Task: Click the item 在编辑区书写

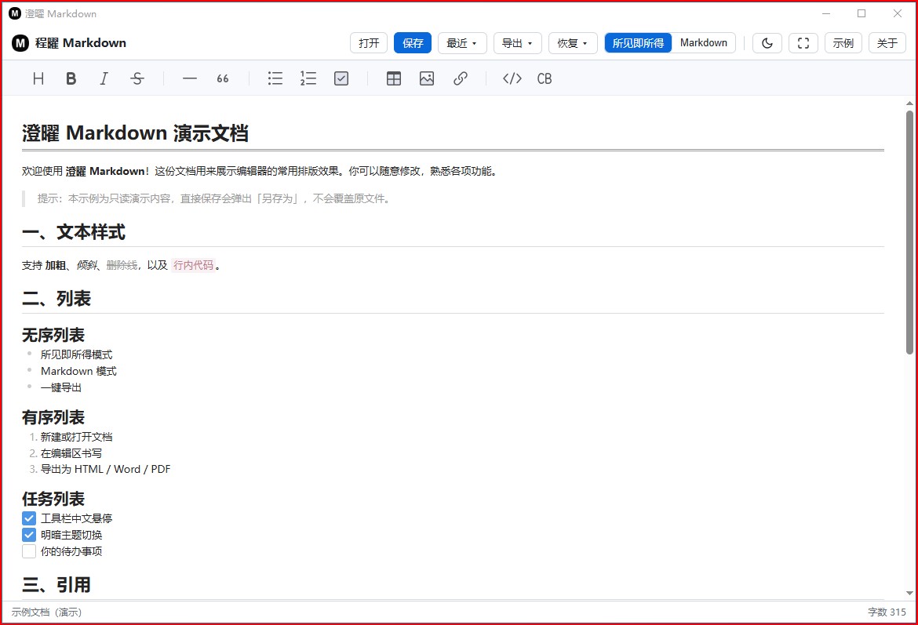Action: point(71,453)
